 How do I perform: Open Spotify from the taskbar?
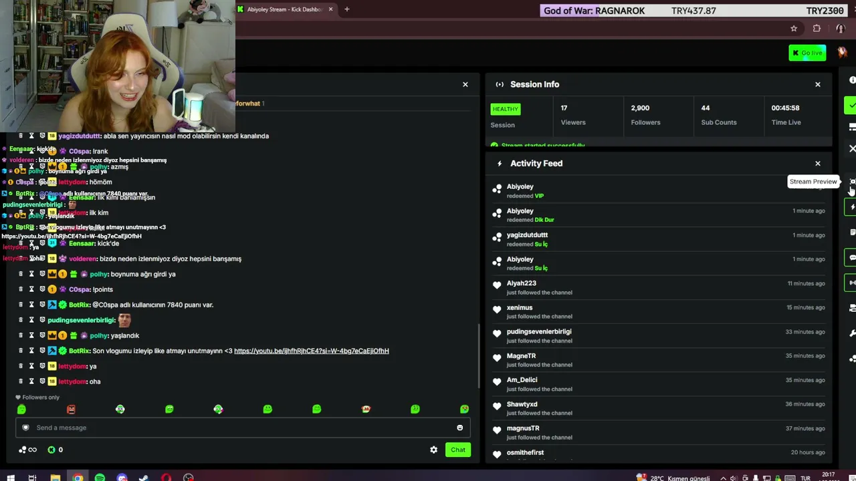point(100,478)
